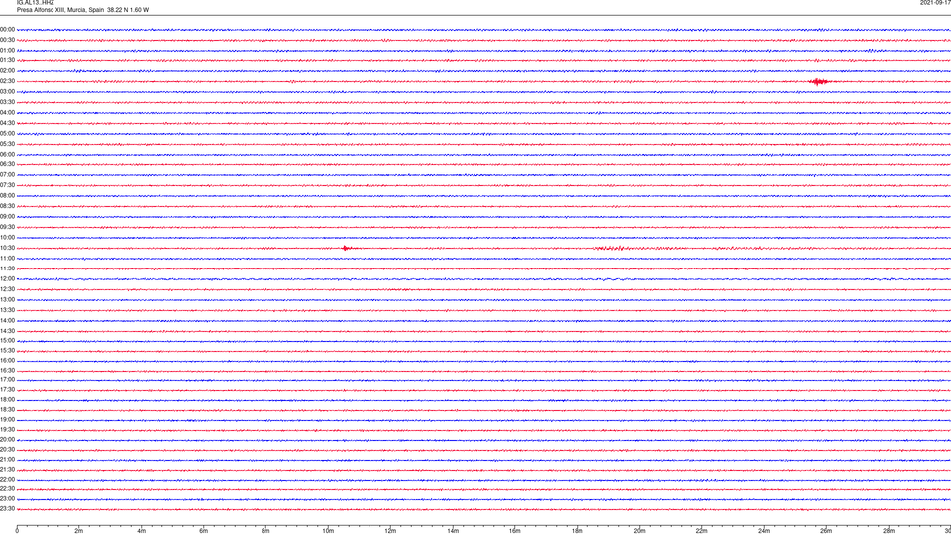Select the '03:30' time row label

tap(7, 102)
